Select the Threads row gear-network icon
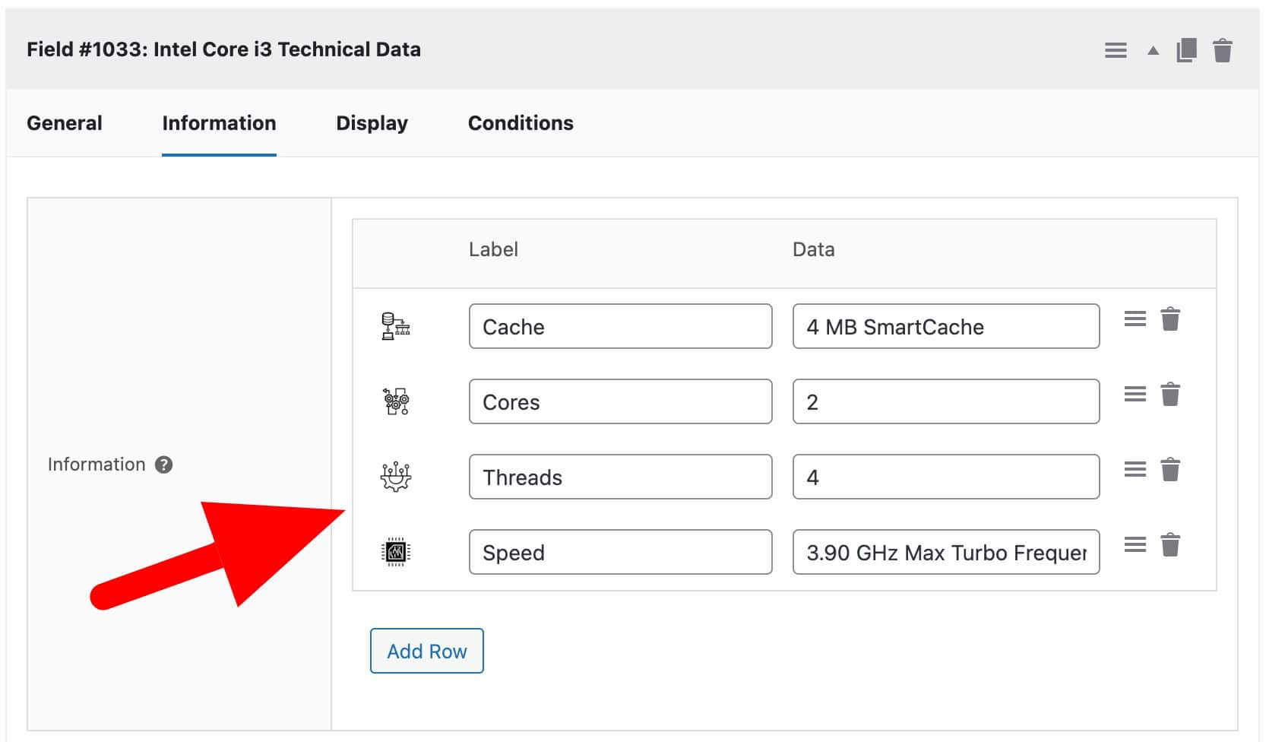The width and height of the screenshot is (1266, 742). [397, 476]
